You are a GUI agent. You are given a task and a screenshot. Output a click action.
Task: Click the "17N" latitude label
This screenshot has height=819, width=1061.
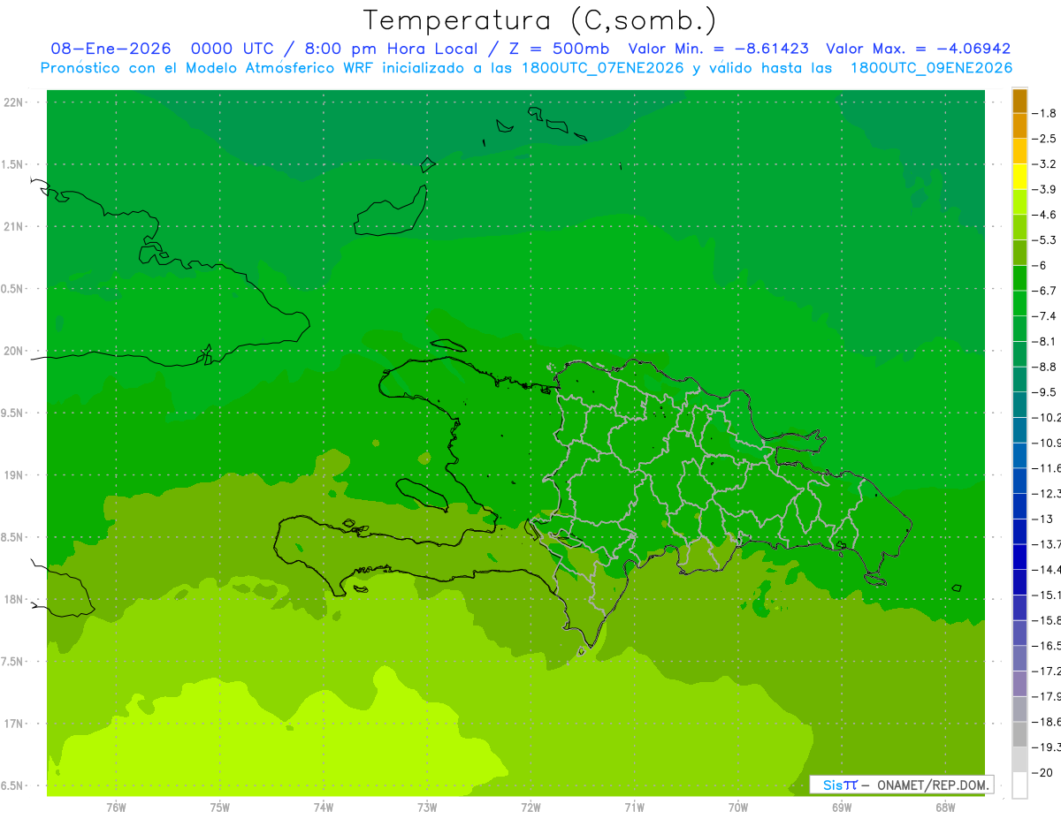point(12,724)
